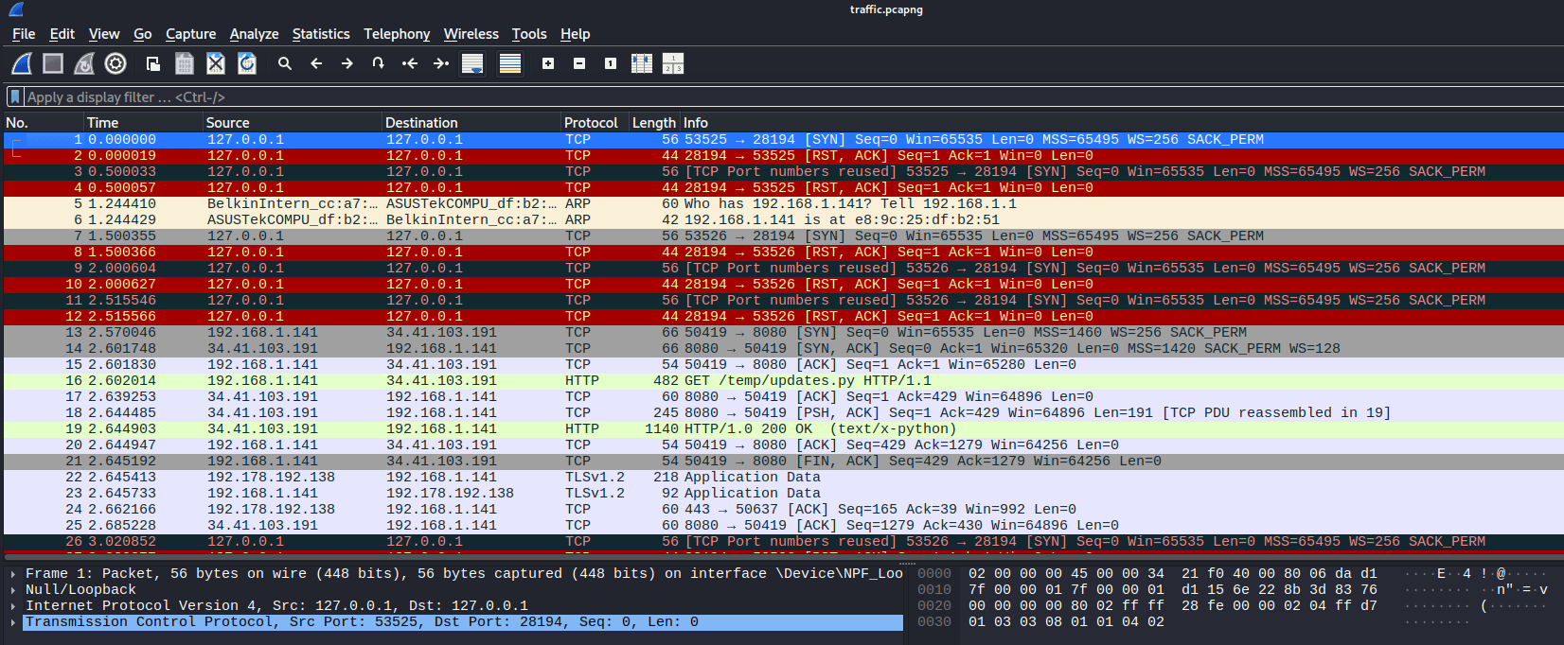This screenshot has height=645, width=1564.
Task: Expand Transmission Control Protocol node
Action: [13, 622]
